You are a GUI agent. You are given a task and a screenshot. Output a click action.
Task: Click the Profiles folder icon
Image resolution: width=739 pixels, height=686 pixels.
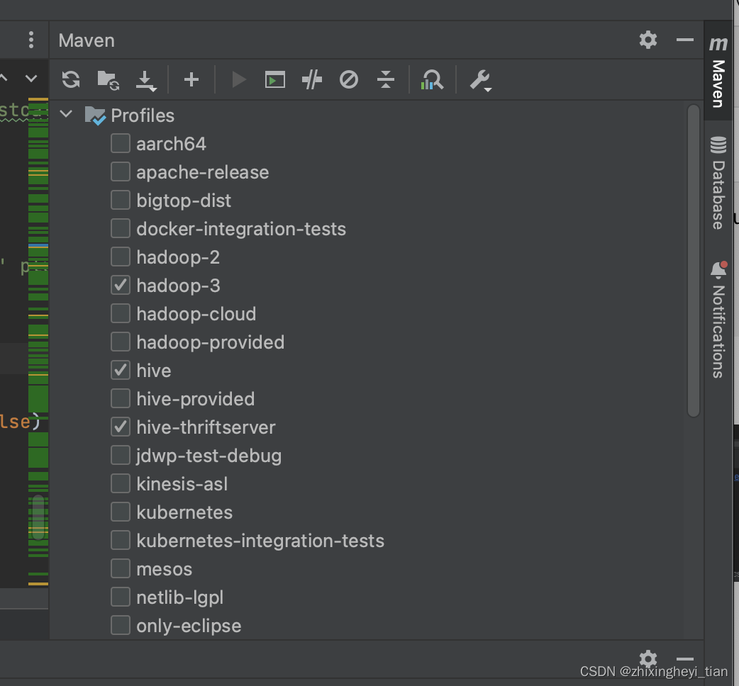click(x=95, y=116)
